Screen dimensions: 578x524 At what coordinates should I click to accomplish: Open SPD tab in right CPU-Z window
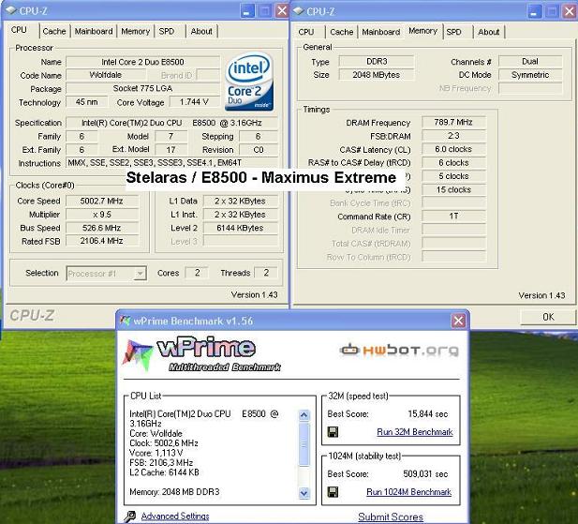click(x=453, y=32)
